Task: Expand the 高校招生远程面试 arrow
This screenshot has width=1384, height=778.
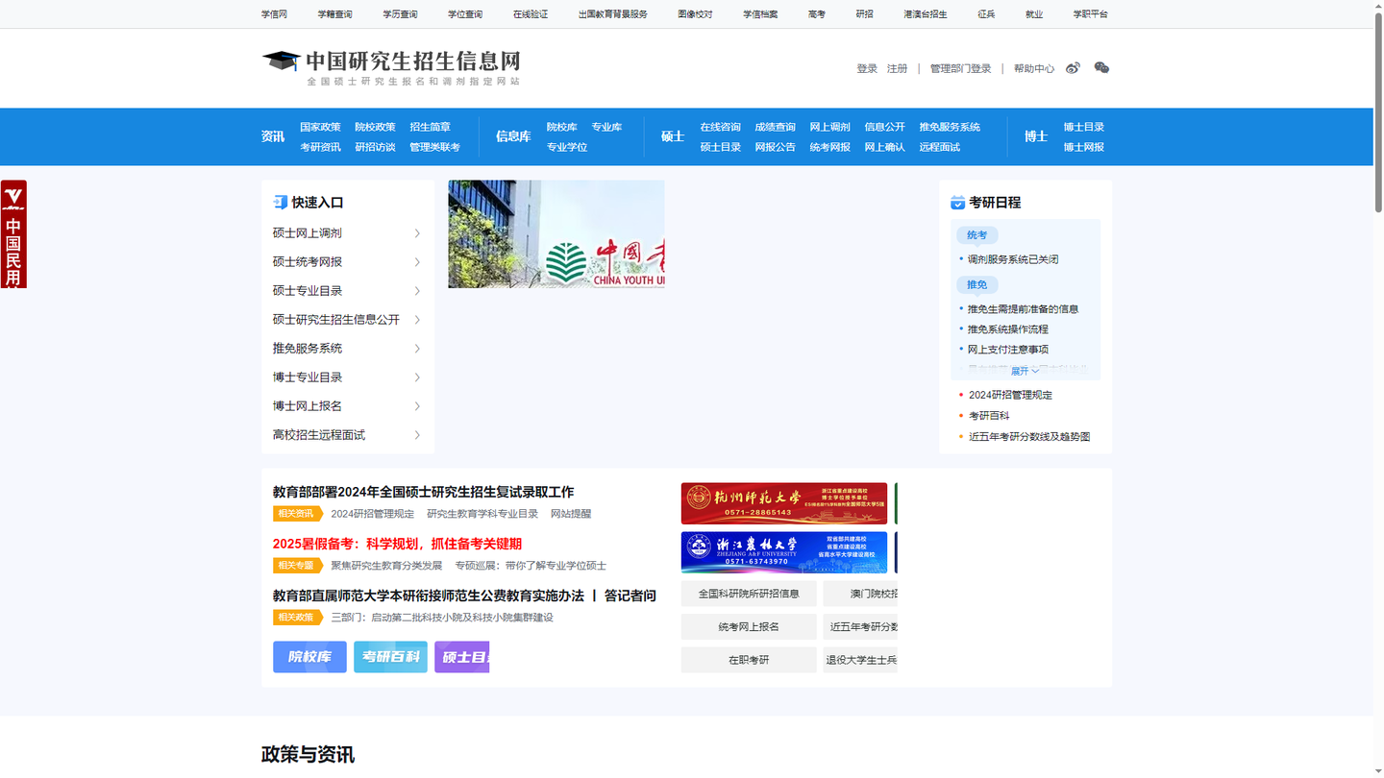Action: point(417,435)
